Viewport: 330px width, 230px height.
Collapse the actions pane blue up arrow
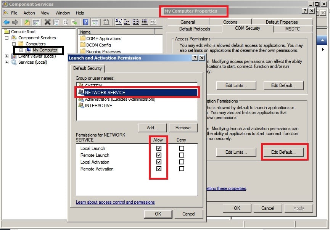coord(322,40)
